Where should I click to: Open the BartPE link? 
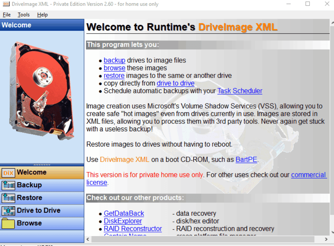coord(246,159)
